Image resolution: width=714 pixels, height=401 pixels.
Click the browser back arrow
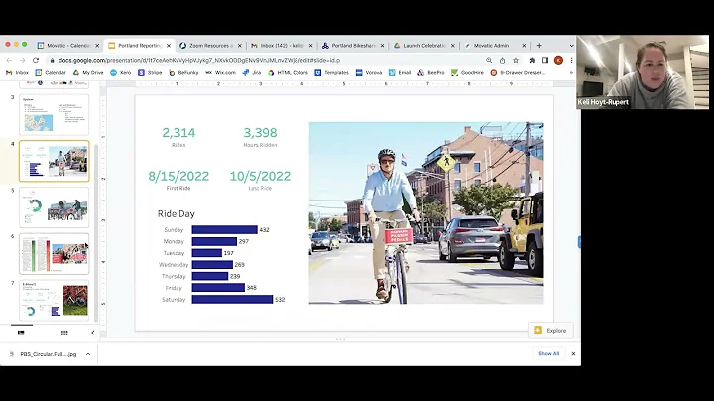(9, 60)
